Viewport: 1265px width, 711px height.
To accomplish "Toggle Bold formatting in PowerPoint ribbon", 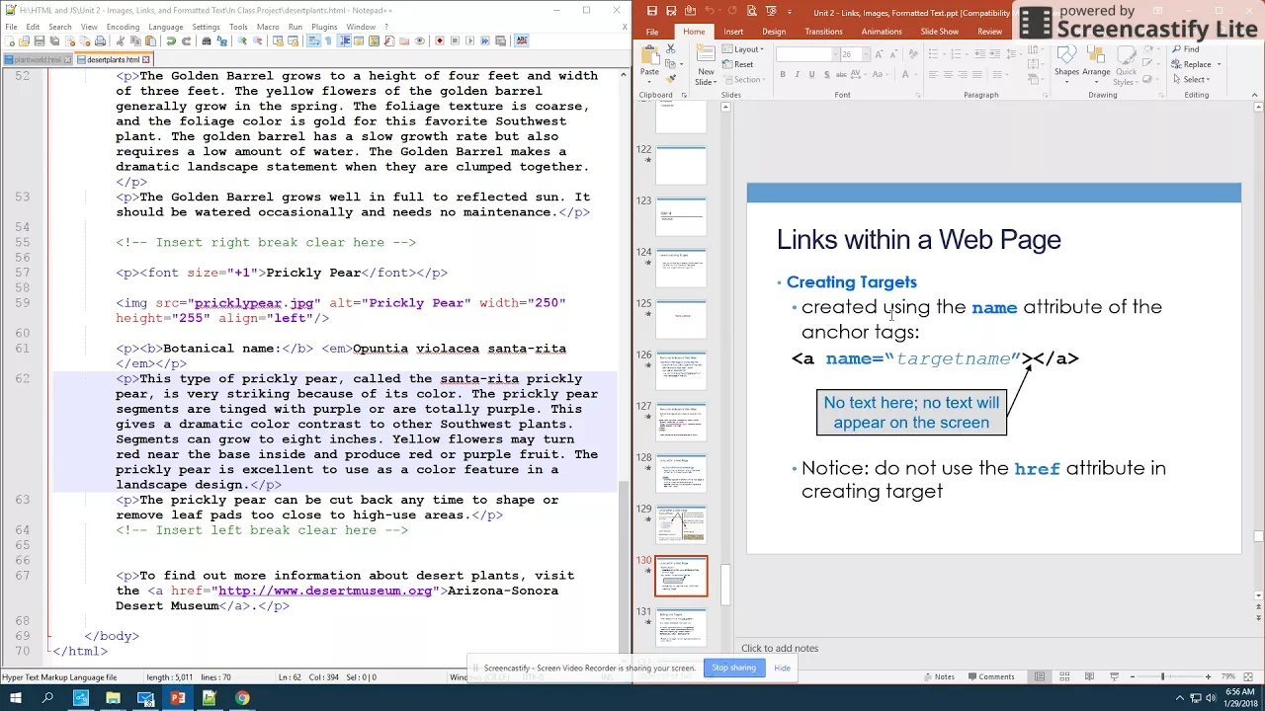I will [783, 74].
